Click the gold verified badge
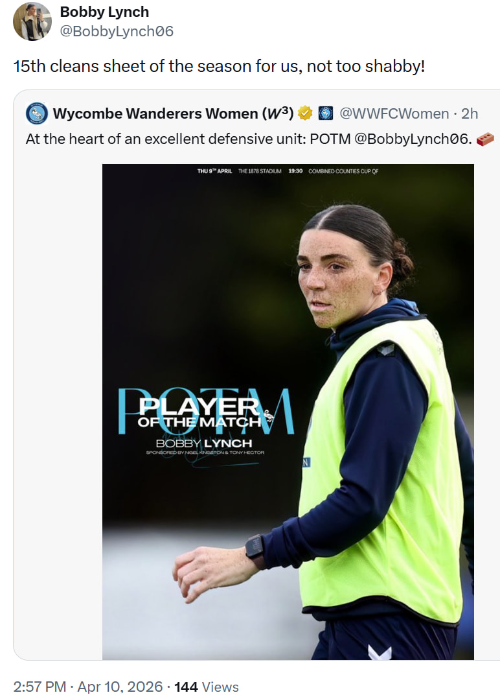The image size is (500, 695). point(304,113)
